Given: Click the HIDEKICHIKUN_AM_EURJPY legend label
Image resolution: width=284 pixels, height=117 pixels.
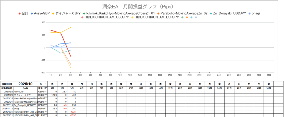Looking at the screenshot, I should (x=156, y=18).
